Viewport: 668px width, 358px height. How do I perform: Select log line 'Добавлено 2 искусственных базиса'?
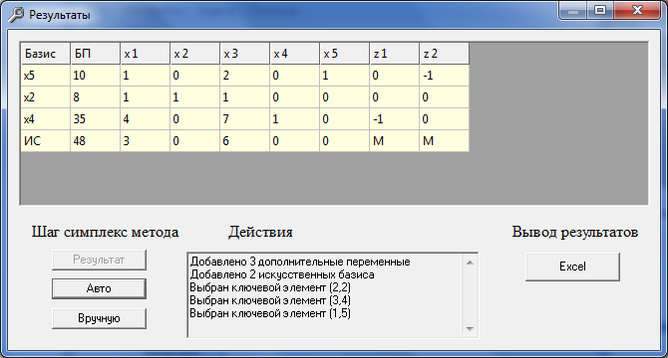pos(282,274)
